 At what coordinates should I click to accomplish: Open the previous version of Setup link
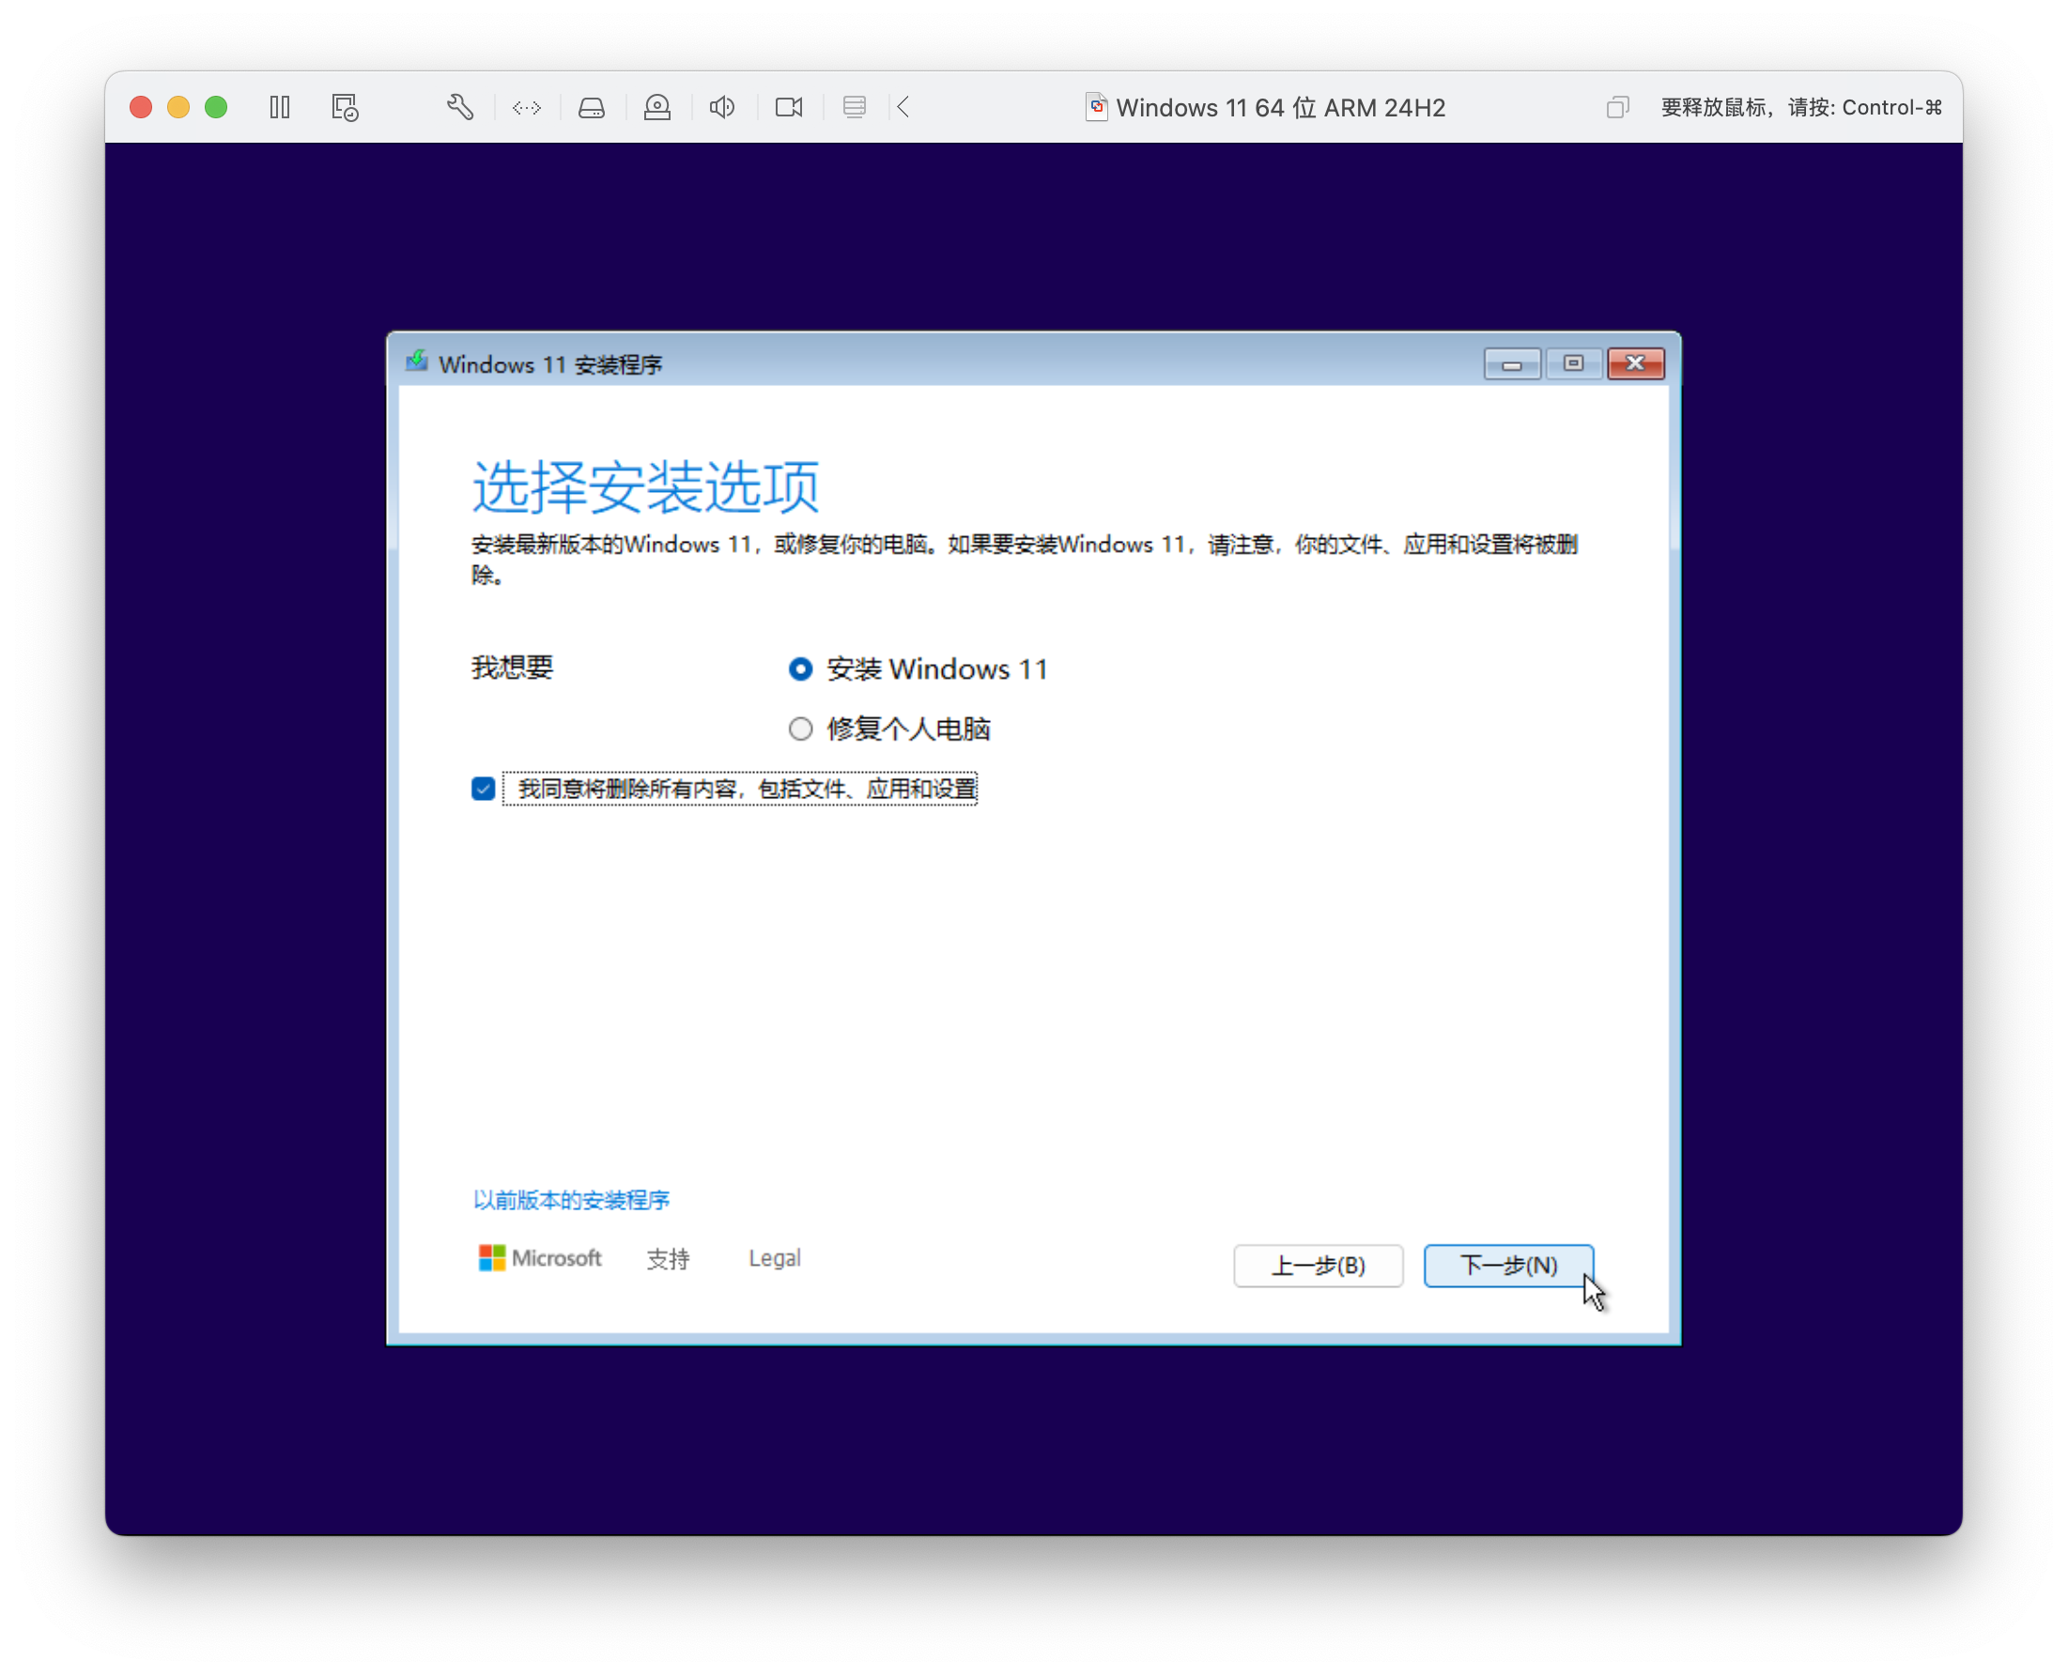[x=571, y=1199]
